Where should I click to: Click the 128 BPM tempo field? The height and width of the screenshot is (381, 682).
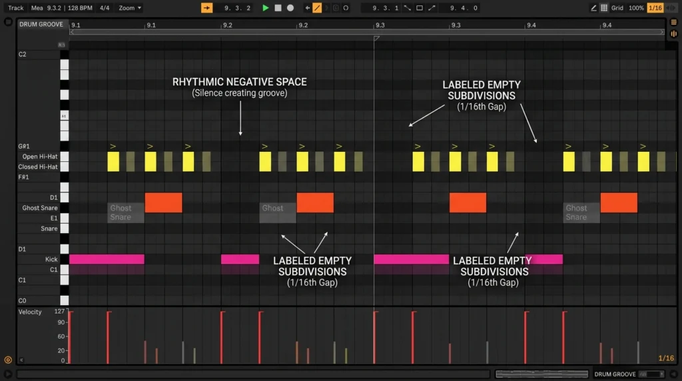click(80, 8)
